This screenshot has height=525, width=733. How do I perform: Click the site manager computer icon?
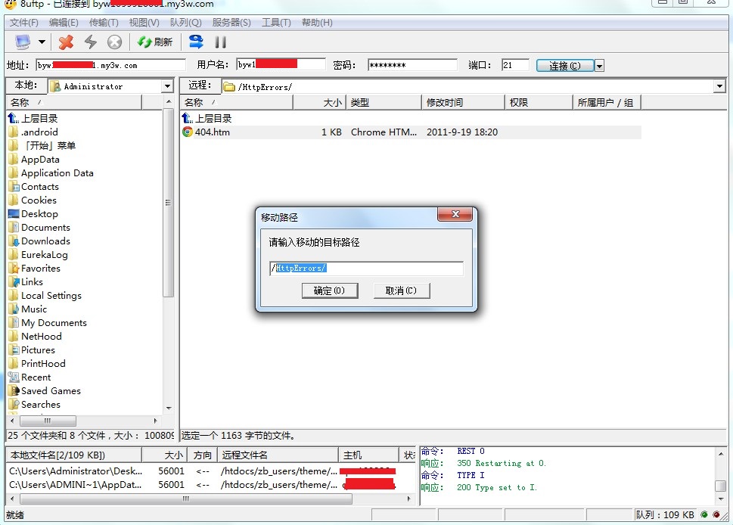tap(23, 42)
